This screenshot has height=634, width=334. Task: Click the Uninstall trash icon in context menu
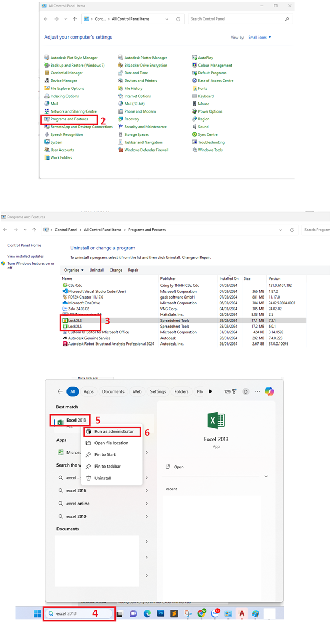(89, 478)
